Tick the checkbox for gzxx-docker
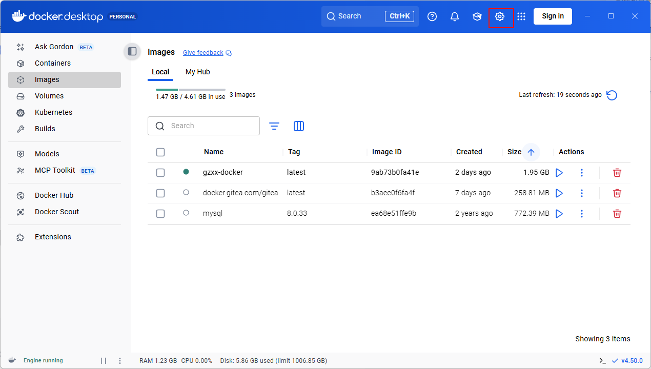Screen dimensions: 651x369 click(160, 173)
